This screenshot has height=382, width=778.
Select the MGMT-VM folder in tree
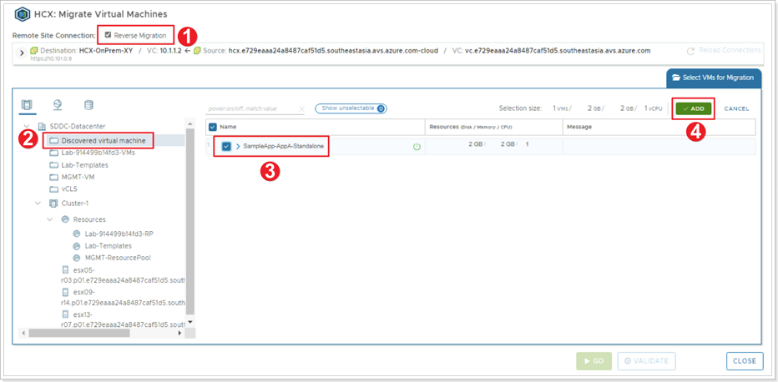(x=78, y=177)
